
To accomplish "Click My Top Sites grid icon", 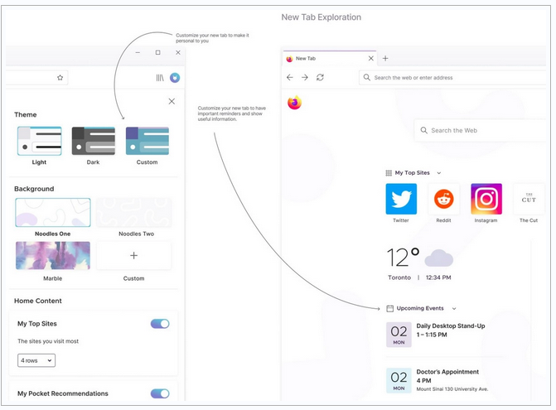I will click(x=389, y=173).
